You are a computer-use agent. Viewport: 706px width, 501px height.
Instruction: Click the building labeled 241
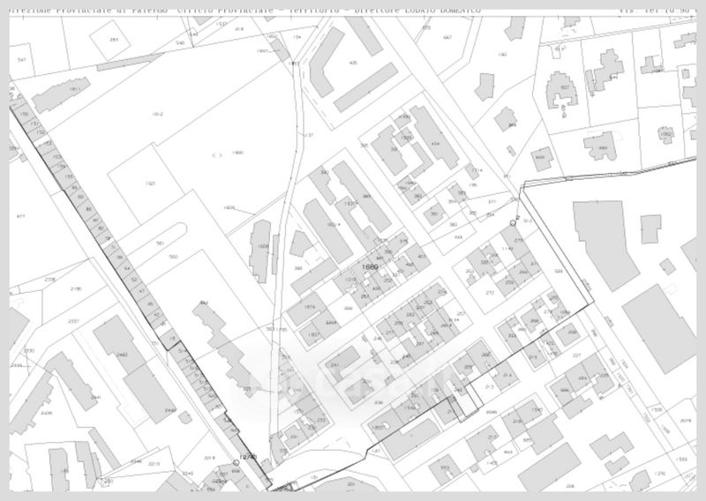[334, 363]
